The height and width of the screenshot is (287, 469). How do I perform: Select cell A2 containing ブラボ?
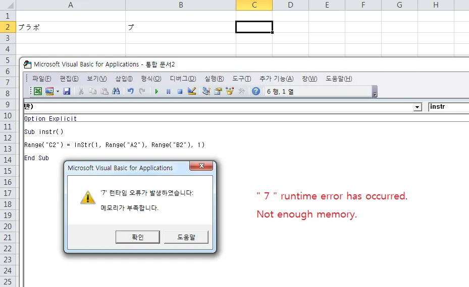point(71,27)
